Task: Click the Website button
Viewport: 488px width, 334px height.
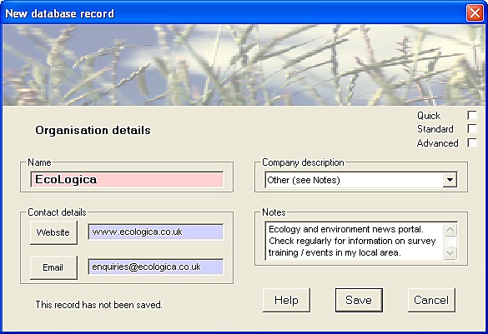Action: [x=53, y=232]
